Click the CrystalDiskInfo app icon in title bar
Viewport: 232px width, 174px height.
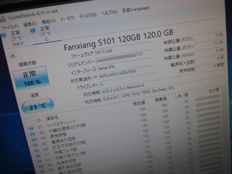click(x=3, y=19)
